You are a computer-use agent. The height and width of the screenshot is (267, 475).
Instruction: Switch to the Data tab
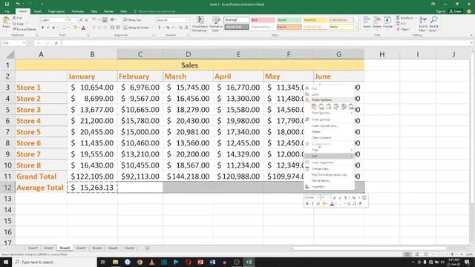pyautogui.click(x=94, y=11)
